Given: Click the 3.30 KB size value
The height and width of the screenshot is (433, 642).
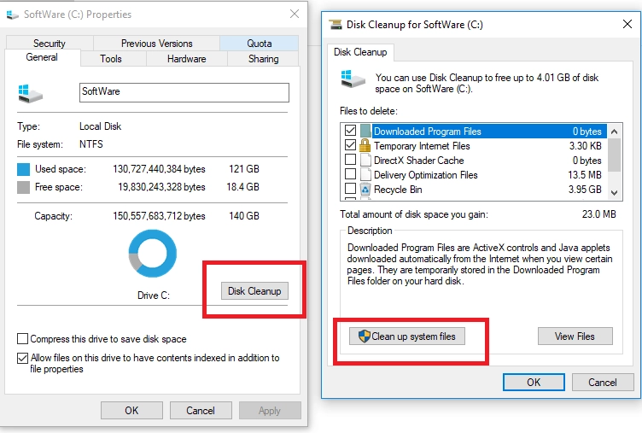Looking at the screenshot, I should 585,146.
